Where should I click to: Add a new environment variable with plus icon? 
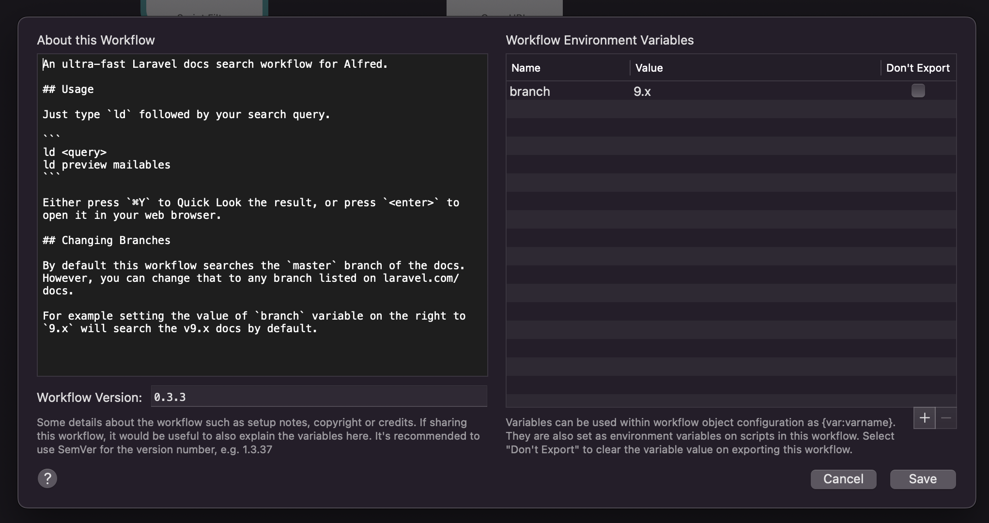tap(924, 417)
